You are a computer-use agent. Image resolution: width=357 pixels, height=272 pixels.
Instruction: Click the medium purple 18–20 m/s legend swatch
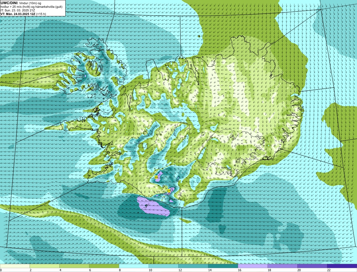pos(283,266)
